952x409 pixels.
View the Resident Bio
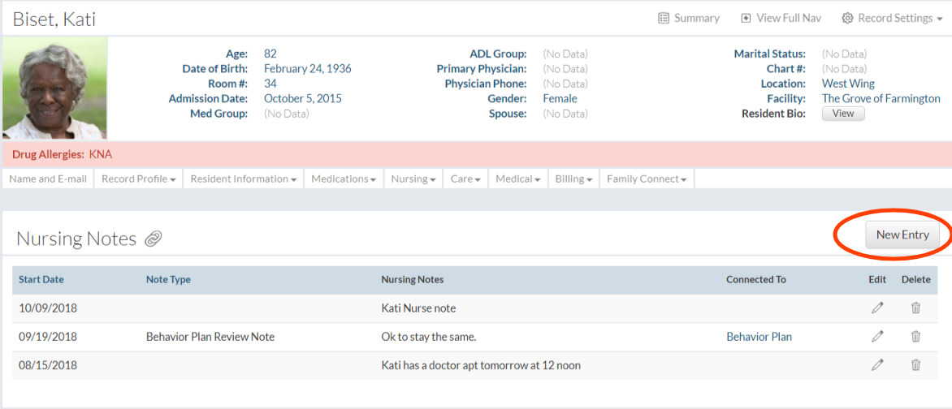coord(843,114)
